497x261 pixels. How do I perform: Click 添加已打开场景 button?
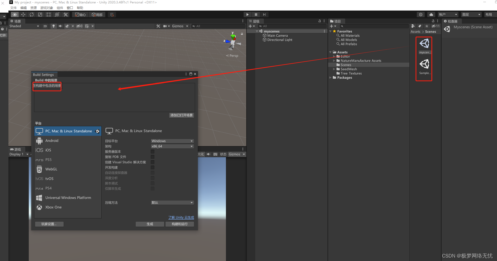coord(182,115)
